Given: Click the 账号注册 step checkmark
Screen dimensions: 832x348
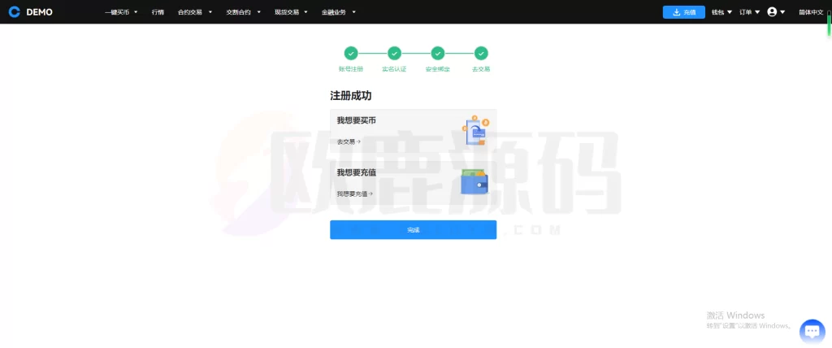Looking at the screenshot, I should point(351,53).
